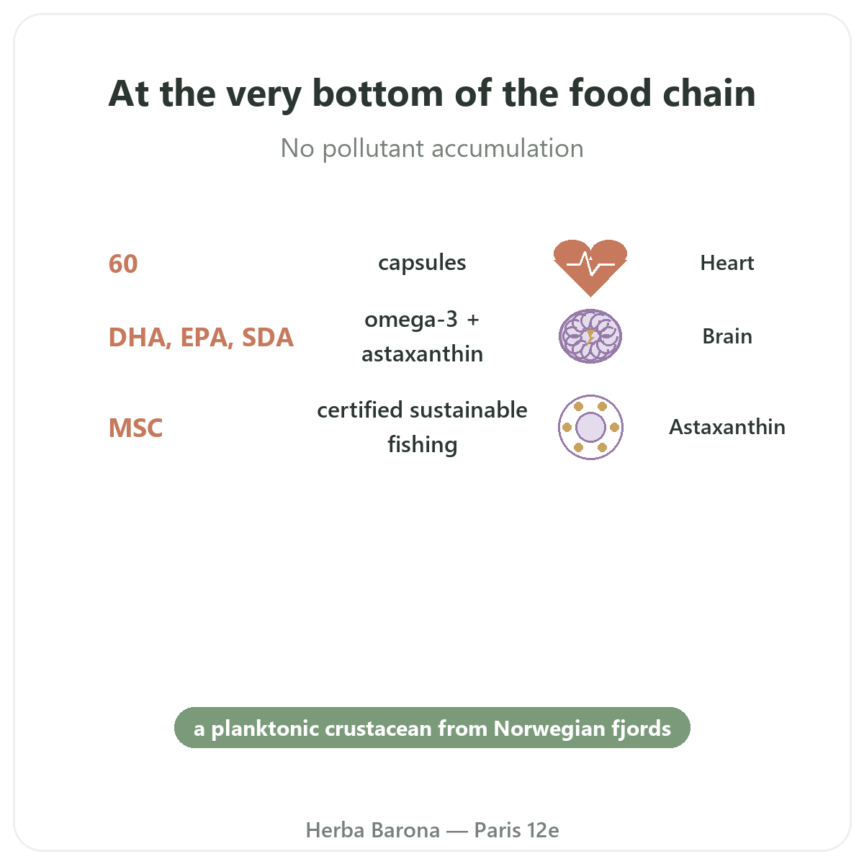Click the 'capsules' text

point(423,263)
